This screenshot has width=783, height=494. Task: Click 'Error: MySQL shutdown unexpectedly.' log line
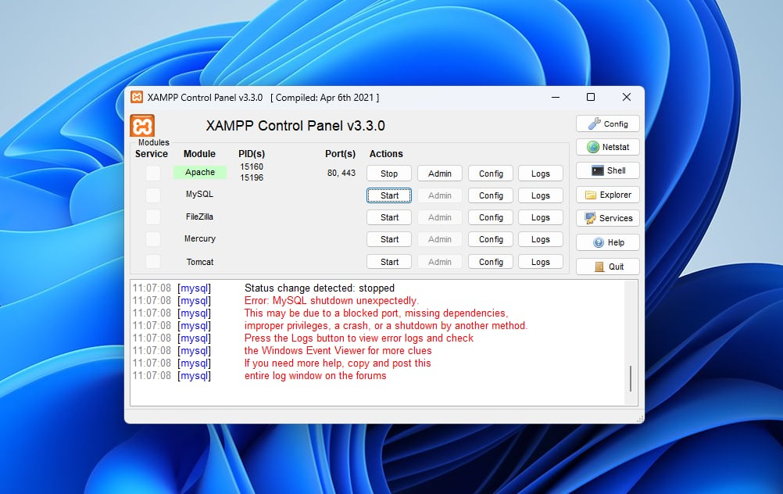(331, 301)
